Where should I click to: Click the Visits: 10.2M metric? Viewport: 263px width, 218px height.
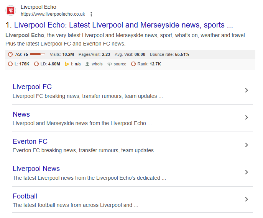(62, 54)
